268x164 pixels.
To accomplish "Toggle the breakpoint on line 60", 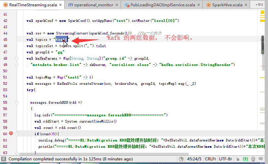I will tap(11, 134).
